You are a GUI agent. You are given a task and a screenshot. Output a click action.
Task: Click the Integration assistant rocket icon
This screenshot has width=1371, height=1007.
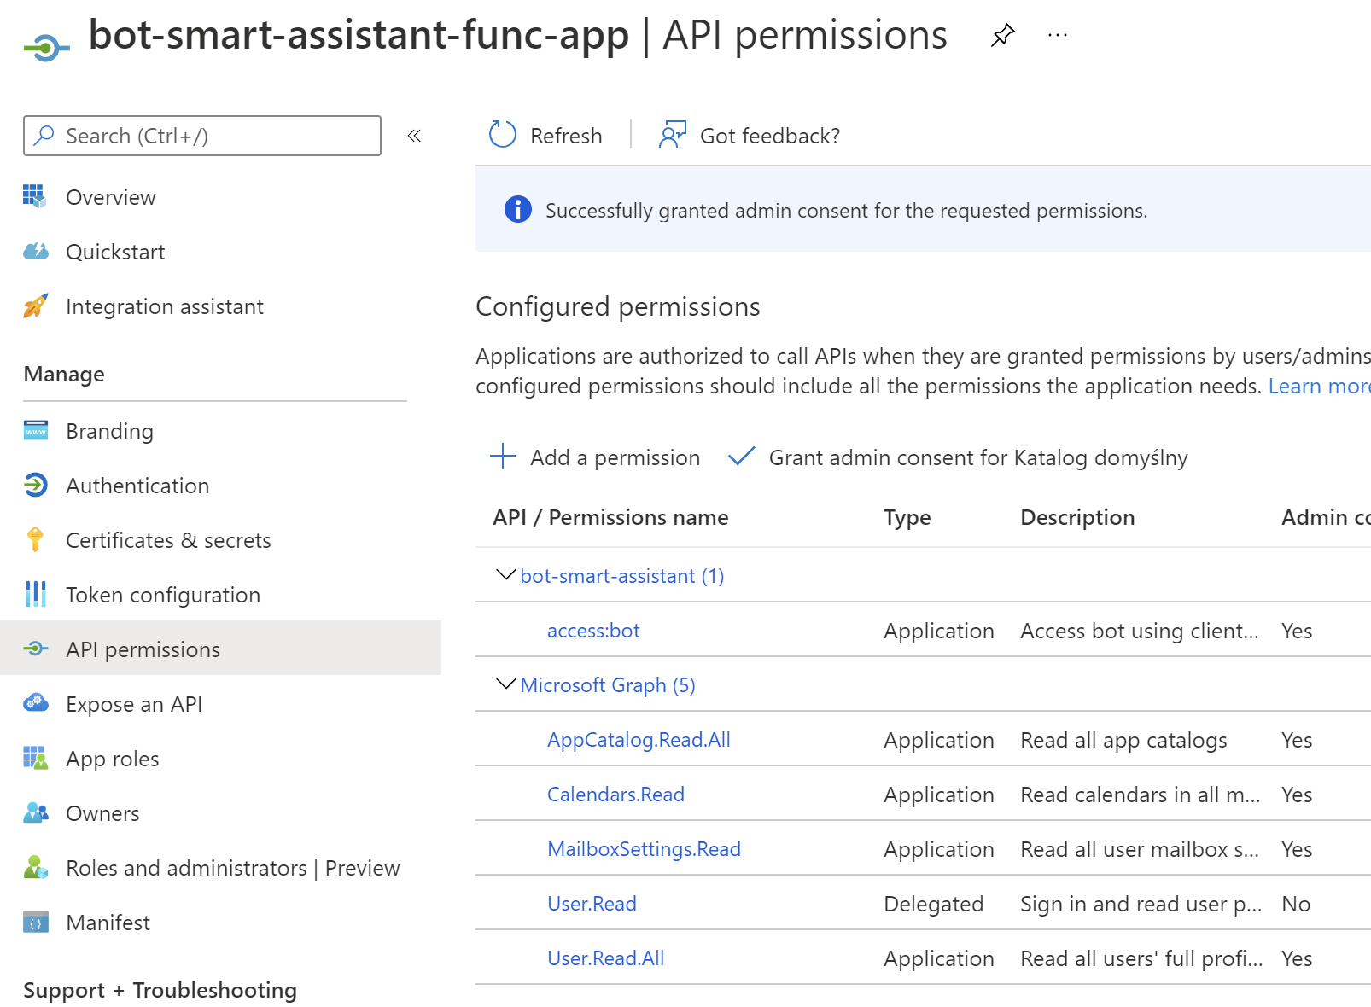35,306
